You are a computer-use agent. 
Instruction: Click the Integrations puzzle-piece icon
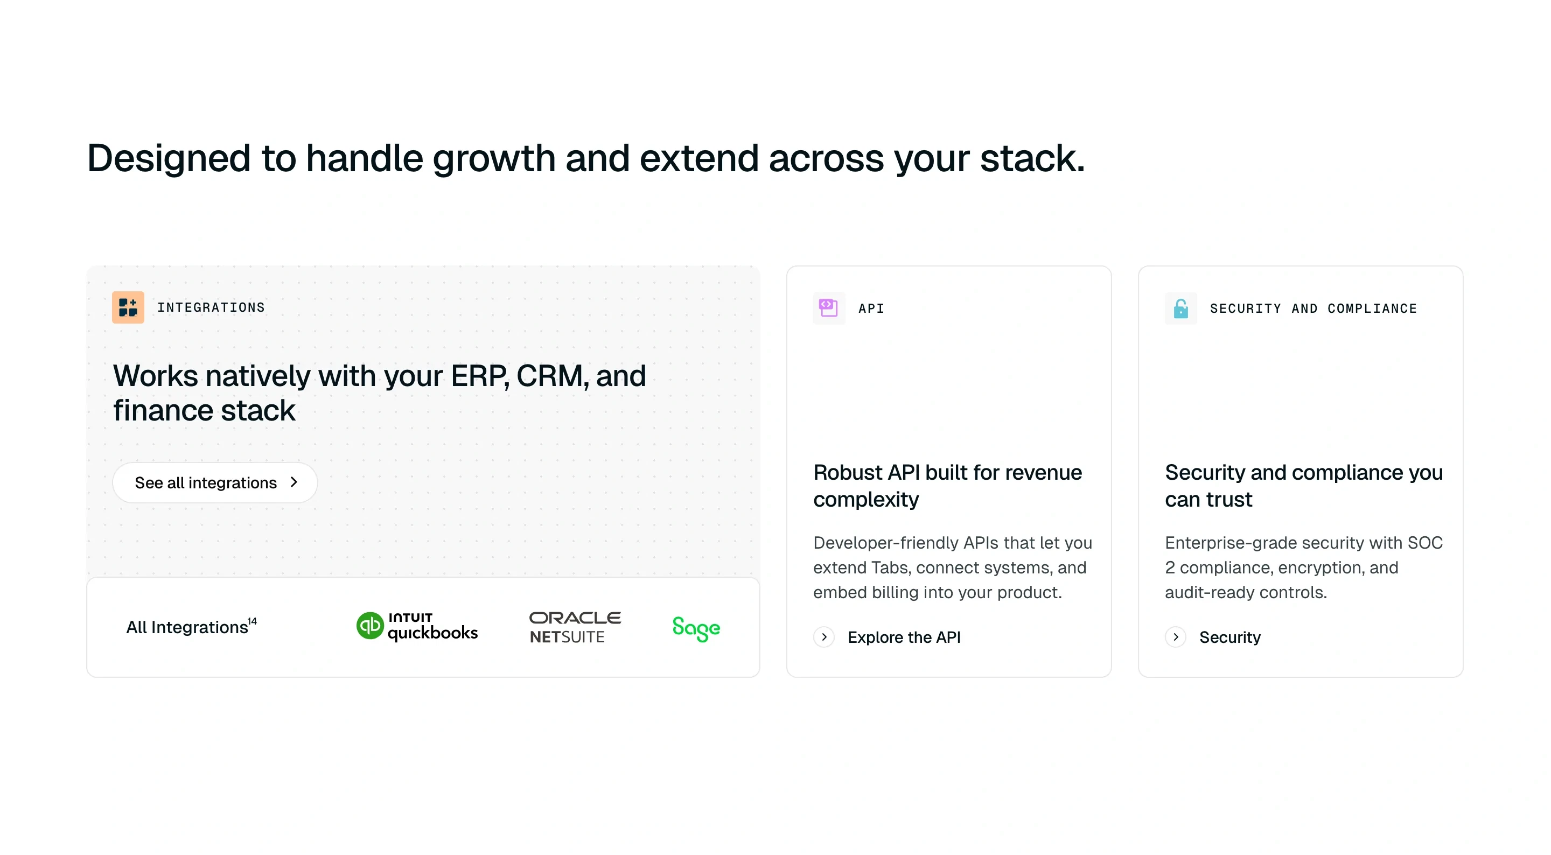[128, 307]
